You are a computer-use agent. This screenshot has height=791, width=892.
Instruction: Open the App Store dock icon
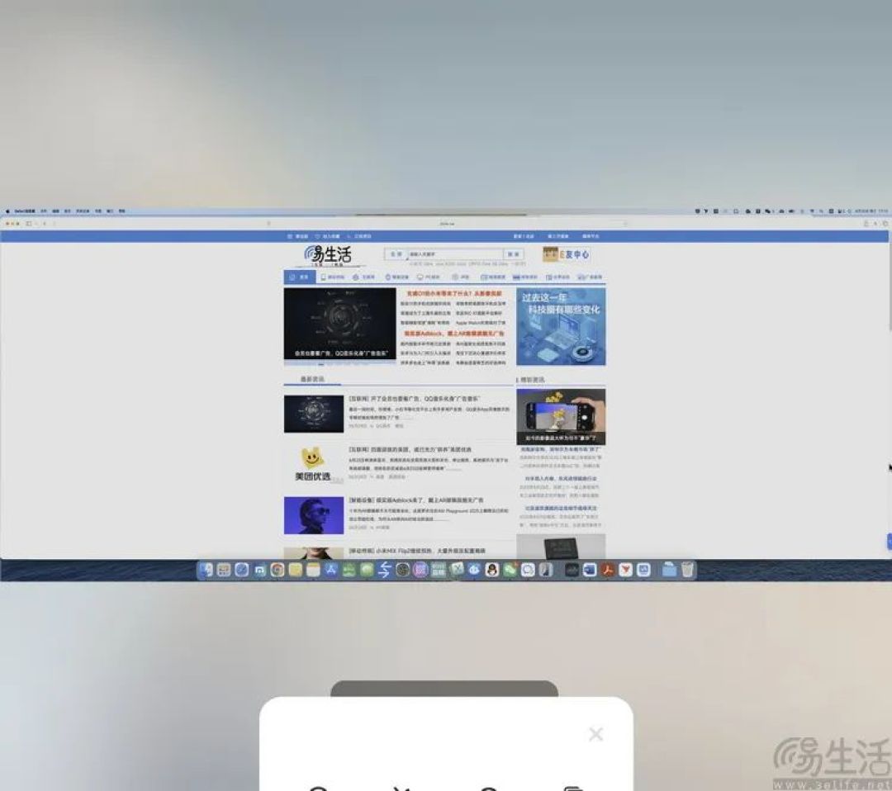coord(331,569)
